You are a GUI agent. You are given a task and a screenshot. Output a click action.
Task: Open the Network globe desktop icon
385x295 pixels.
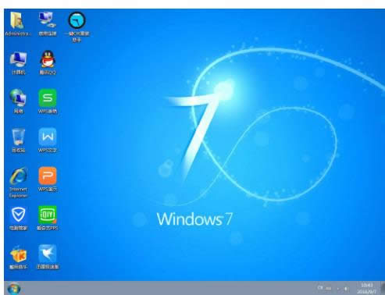18,101
